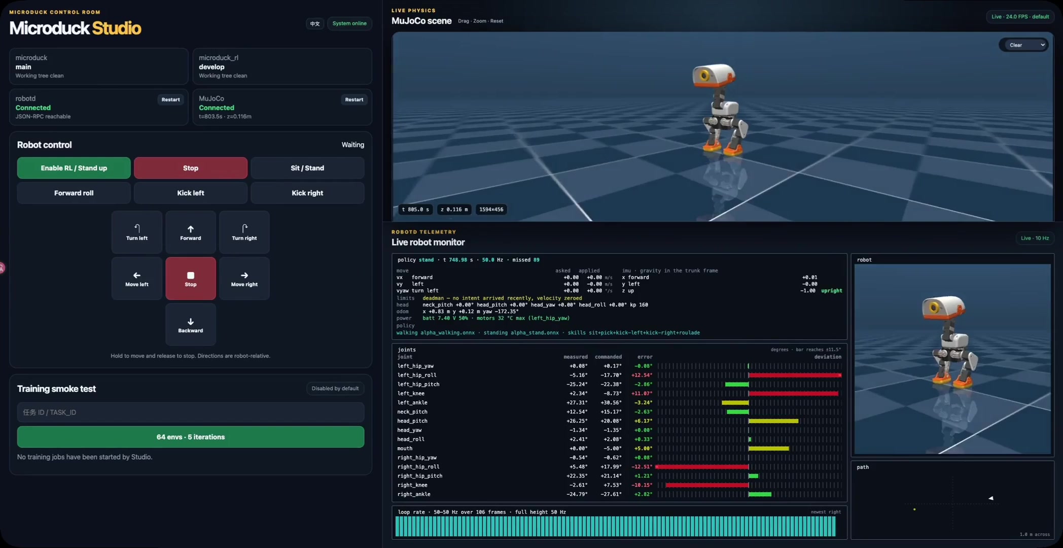Click the right_hip_roll red deviation bar
1063x548 pixels.
click(x=702, y=467)
